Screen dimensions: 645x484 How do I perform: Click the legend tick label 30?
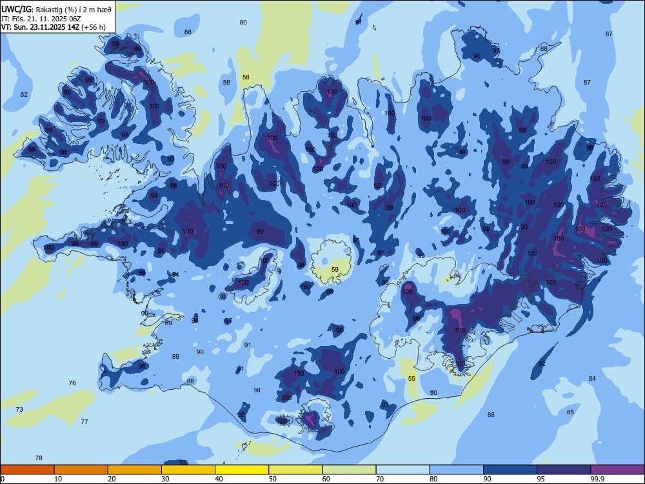pyautogui.click(x=165, y=479)
